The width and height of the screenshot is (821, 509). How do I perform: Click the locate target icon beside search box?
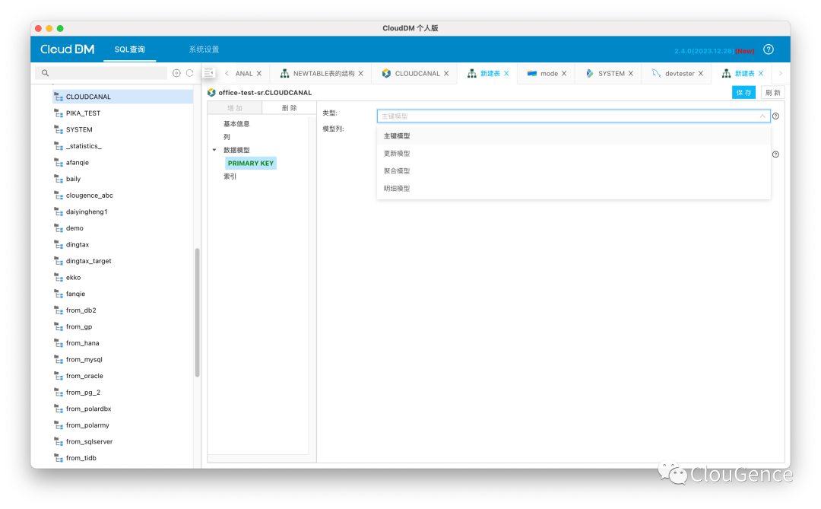tap(176, 73)
